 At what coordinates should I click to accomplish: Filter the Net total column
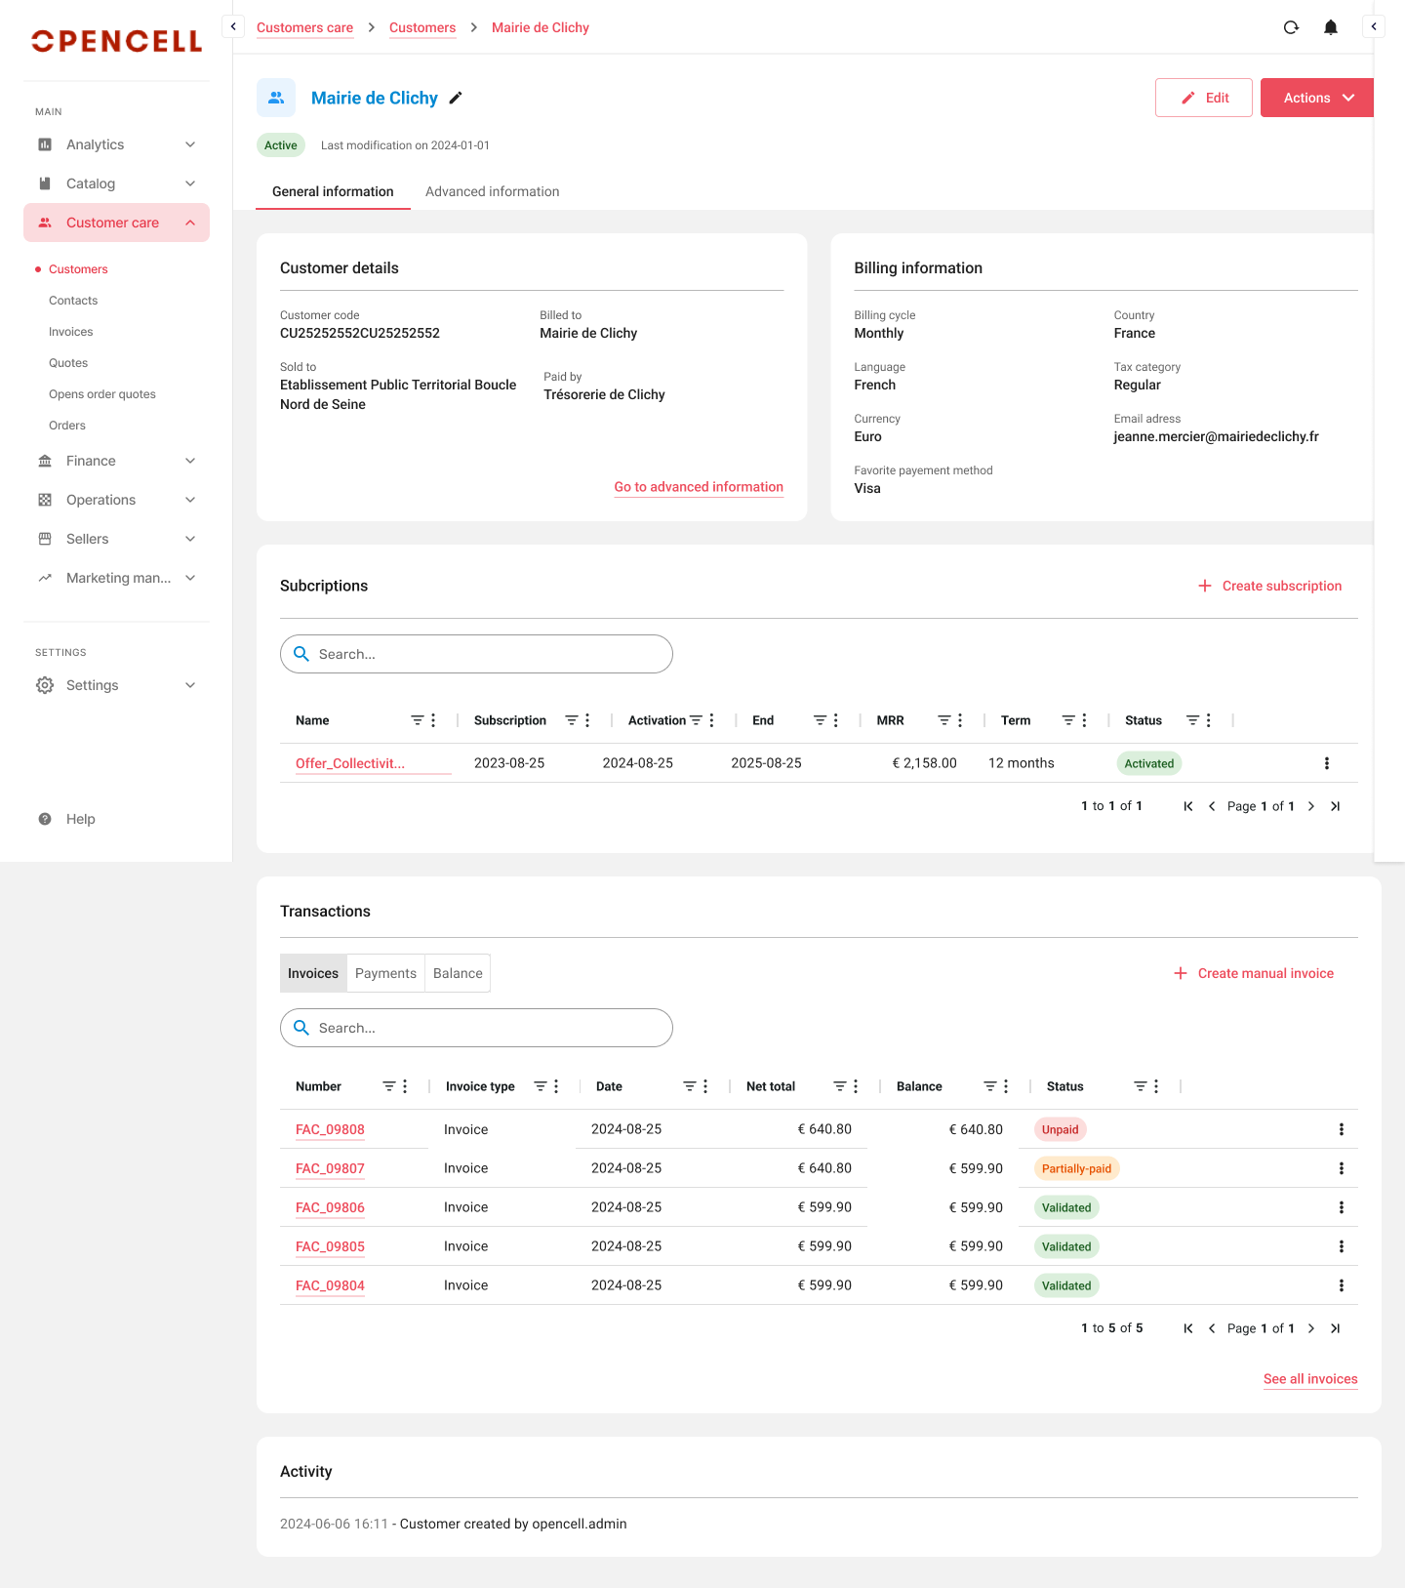839,1086
